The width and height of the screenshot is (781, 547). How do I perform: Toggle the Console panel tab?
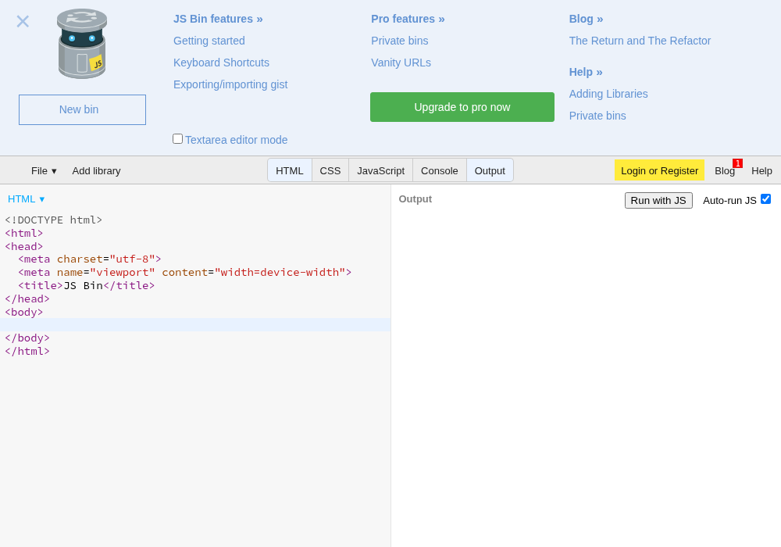tap(439, 171)
